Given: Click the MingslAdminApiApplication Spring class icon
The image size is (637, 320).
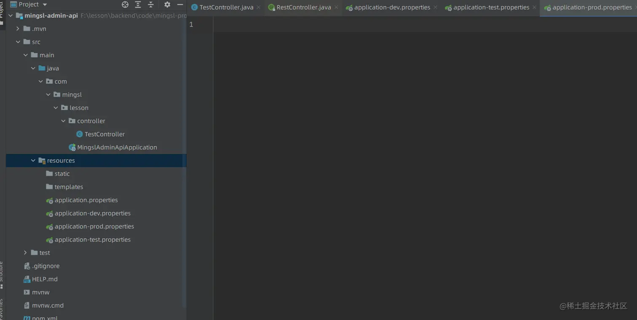Looking at the screenshot, I should click(72, 147).
